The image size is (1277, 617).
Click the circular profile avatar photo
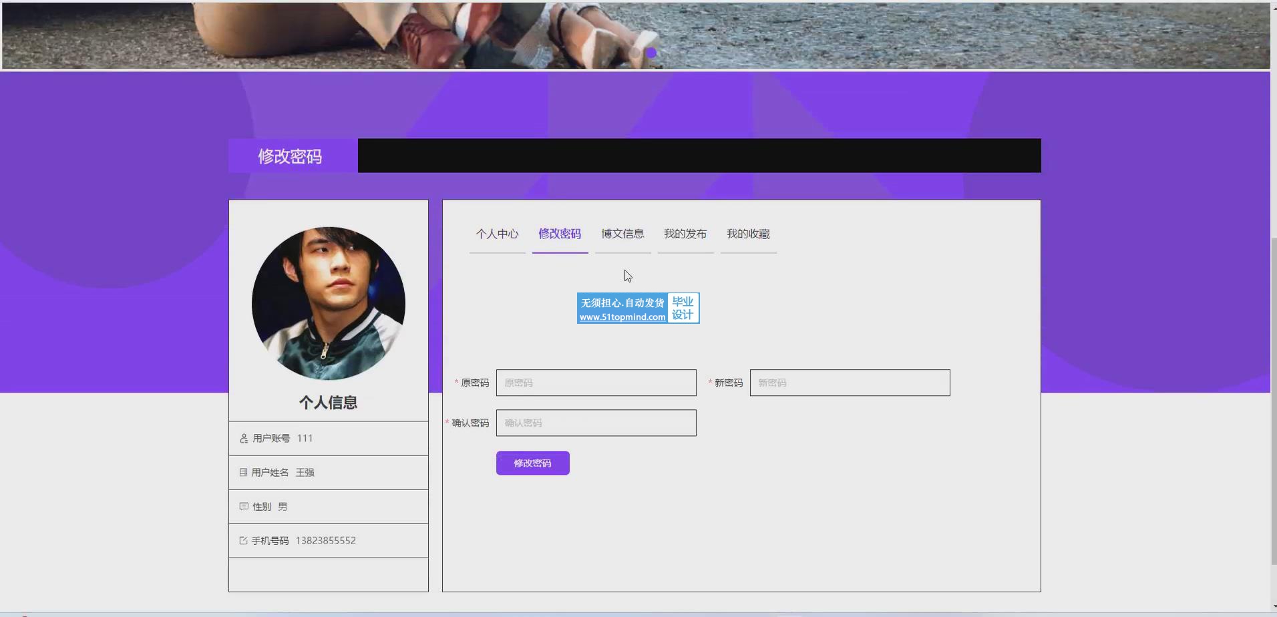click(328, 303)
